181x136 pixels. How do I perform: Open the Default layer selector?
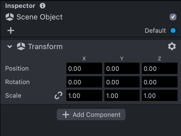(x=155, y=30)
